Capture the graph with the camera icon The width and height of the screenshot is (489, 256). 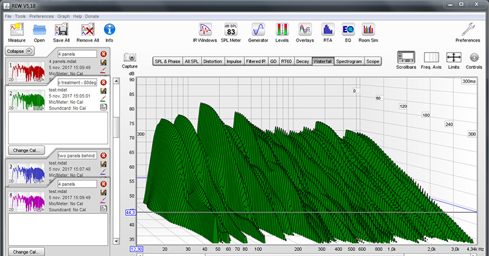130,57
